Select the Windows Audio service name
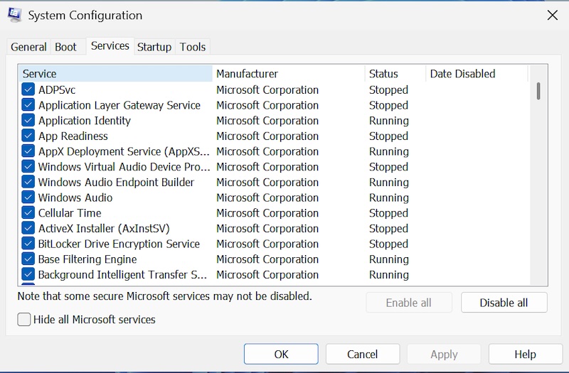The width and height of the screenshot is (569, 373). pyautogui.click(x=75, y=198)
